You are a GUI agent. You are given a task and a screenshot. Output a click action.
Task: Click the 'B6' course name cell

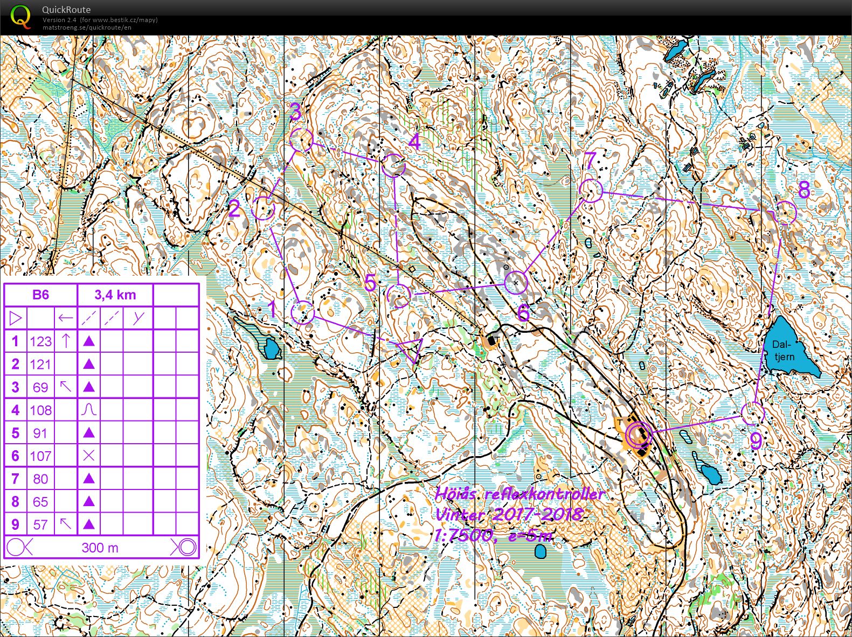[41, 295]
